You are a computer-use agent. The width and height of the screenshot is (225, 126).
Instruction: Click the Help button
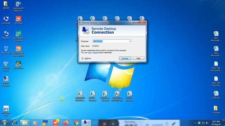coord(138,58)
